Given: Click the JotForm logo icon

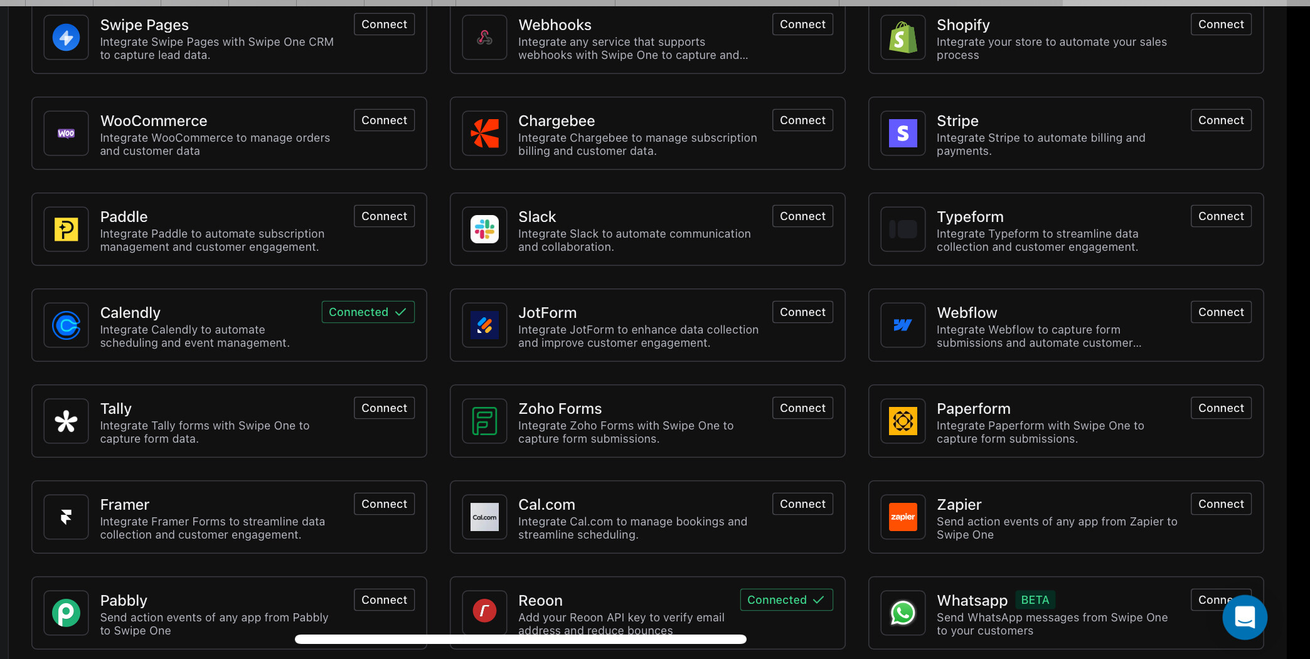Looking at the screenshot, I should pyautogui.click(x=484, y=325).
